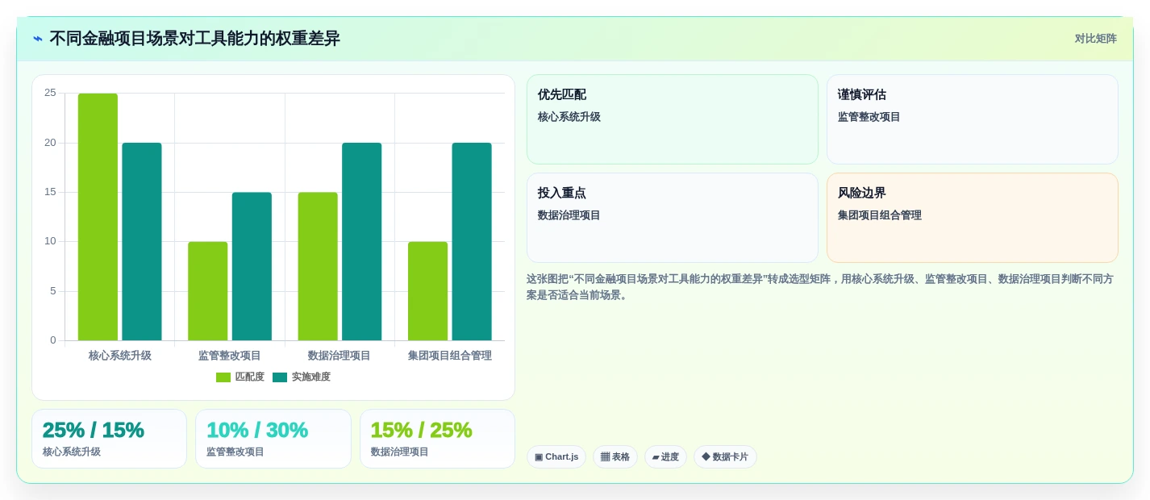Click the y-axis value 25
1150x500 pixels.
tap(50, 93)
